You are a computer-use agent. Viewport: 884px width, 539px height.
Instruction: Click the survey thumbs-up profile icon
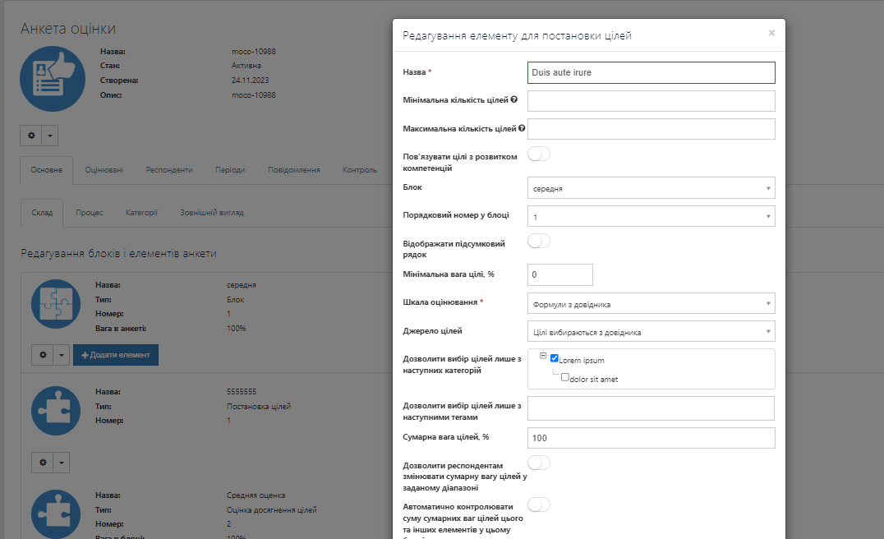coord(53,79)
